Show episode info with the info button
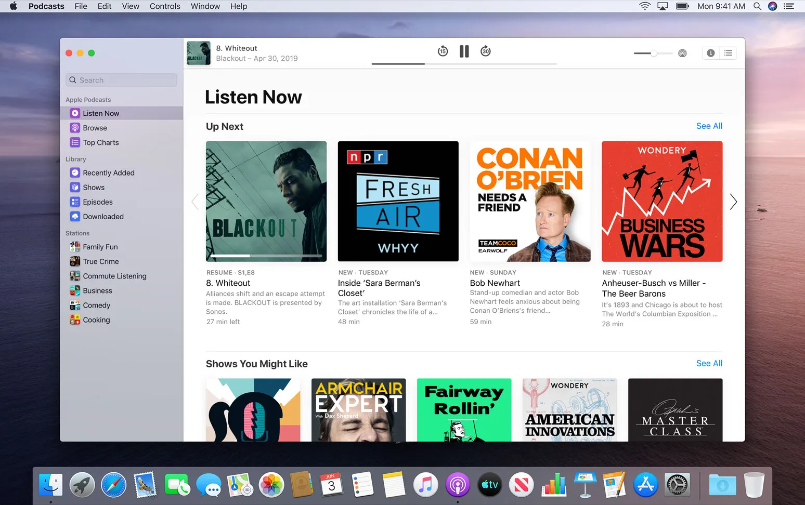Viewport: 805px width, 505px height. (710, 53)
